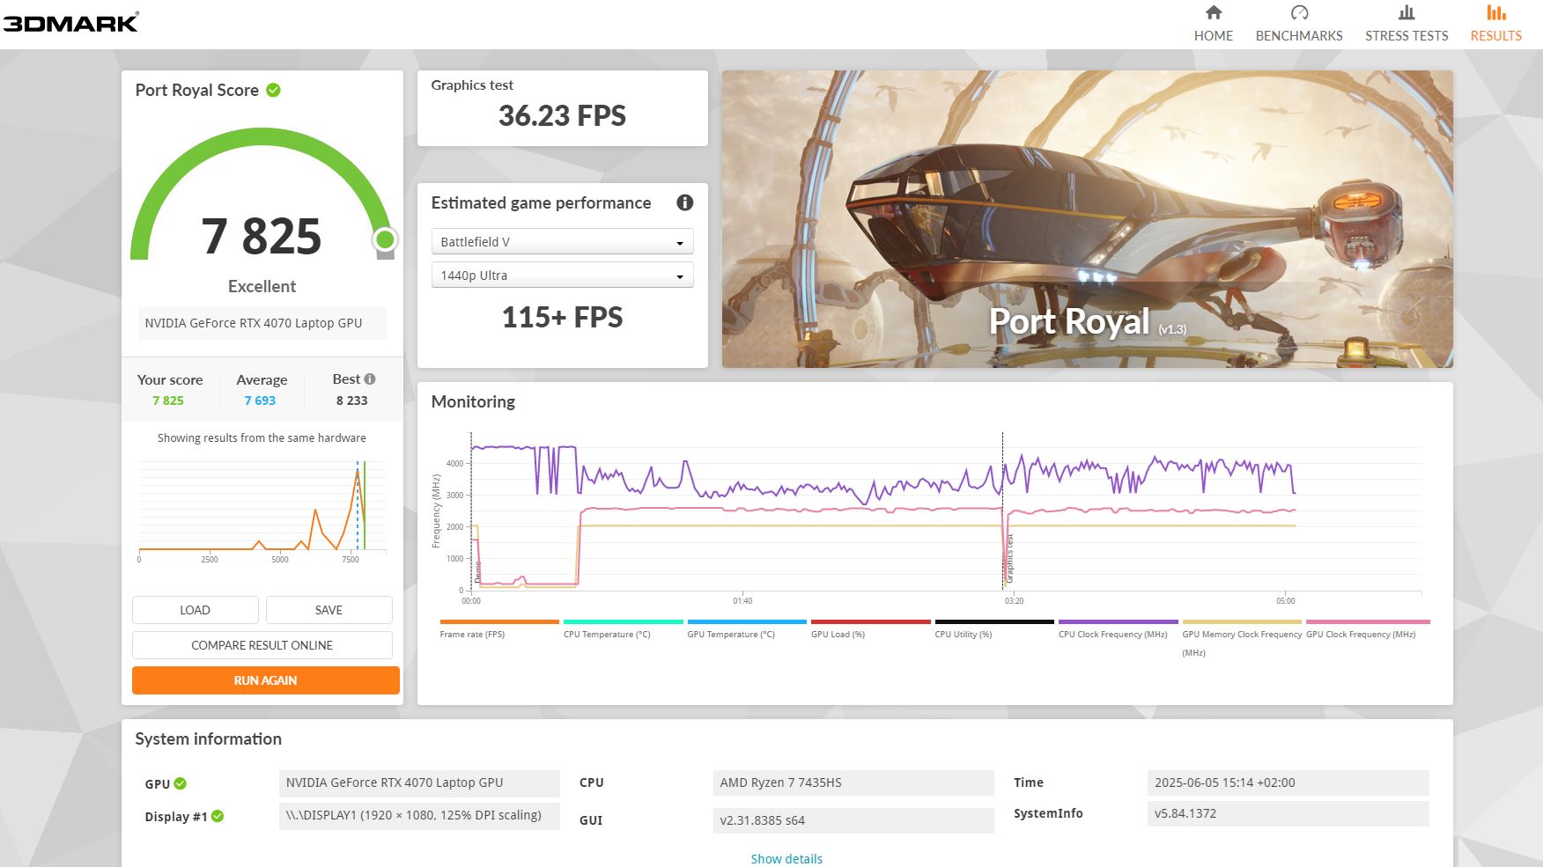The width and height of the screenshot is (1543, 867).
Task: Open the Stress Tests chart icon
Action: point(1406,12)
